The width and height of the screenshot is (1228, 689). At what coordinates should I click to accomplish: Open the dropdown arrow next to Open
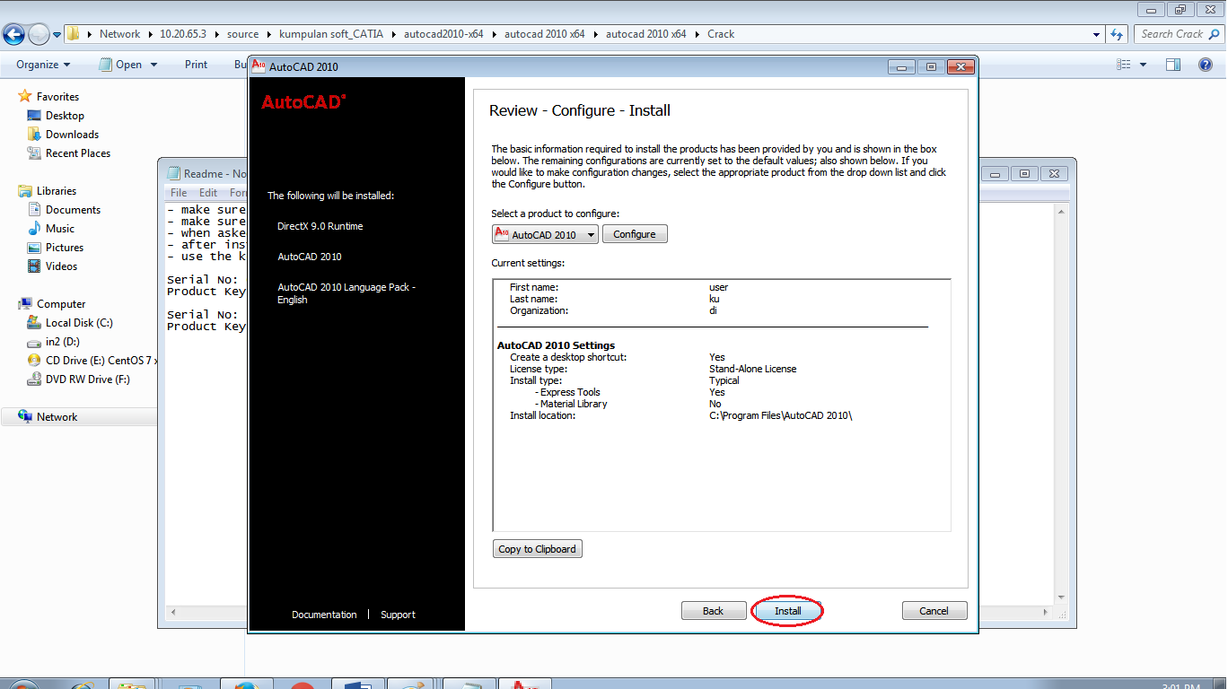pyautogui.click(x=153, y=65)
